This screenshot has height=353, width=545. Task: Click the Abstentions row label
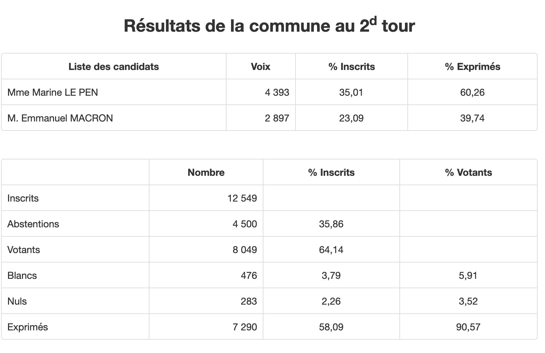point(33,224)
